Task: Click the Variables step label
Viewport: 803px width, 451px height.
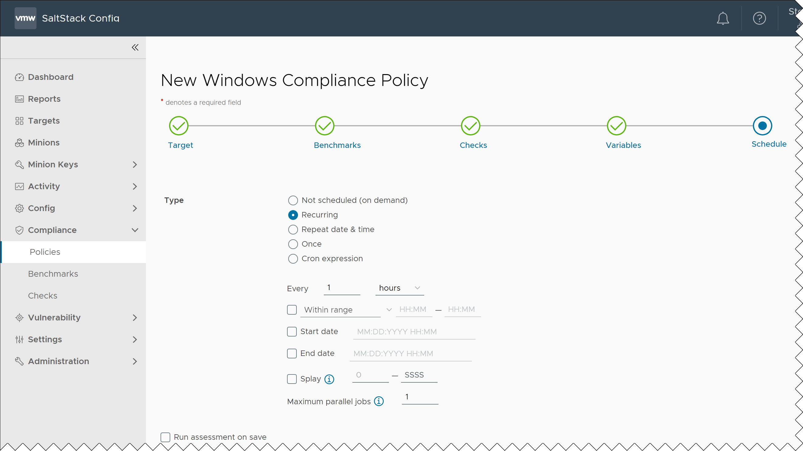Action: tap(623, 145)
